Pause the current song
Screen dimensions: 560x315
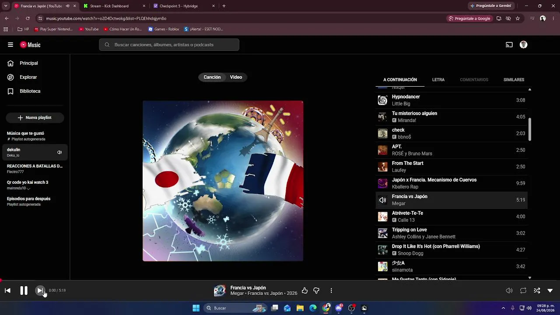(x=24, y=290)
